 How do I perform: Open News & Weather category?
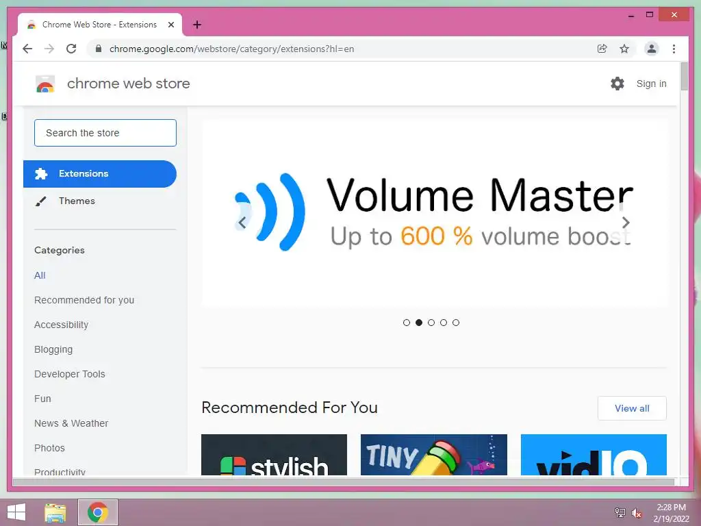click(x=71, y=423)
